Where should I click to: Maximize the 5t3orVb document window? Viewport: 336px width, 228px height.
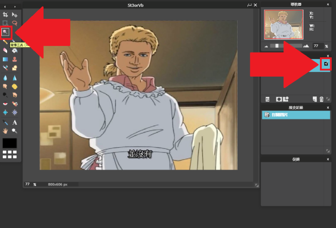click(249, 5)
